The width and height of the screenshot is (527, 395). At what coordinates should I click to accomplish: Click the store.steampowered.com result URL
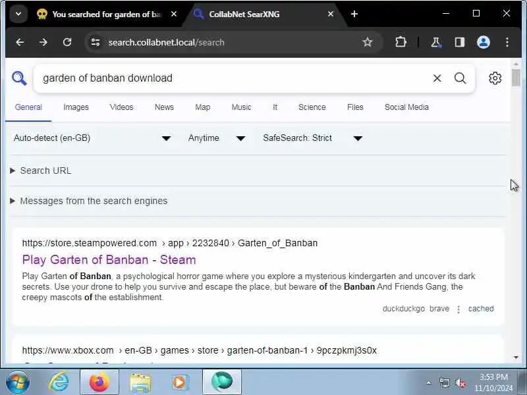pyautogui.click(x=170, y=243)
